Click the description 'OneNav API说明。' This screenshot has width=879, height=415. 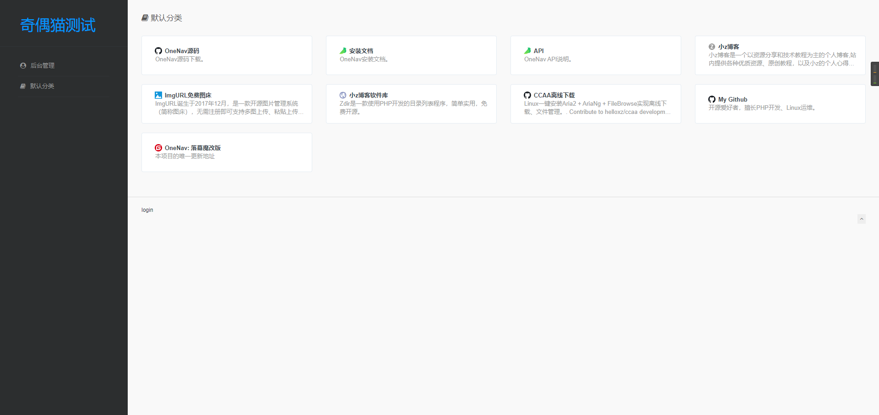548,59
